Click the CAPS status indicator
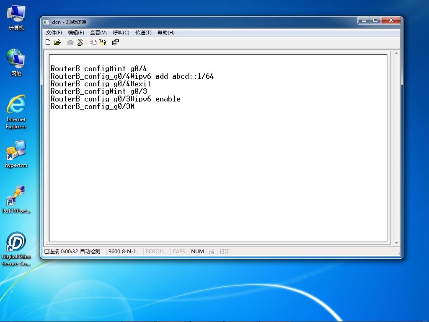Screen dimensions: 429x322 point(179,252)
